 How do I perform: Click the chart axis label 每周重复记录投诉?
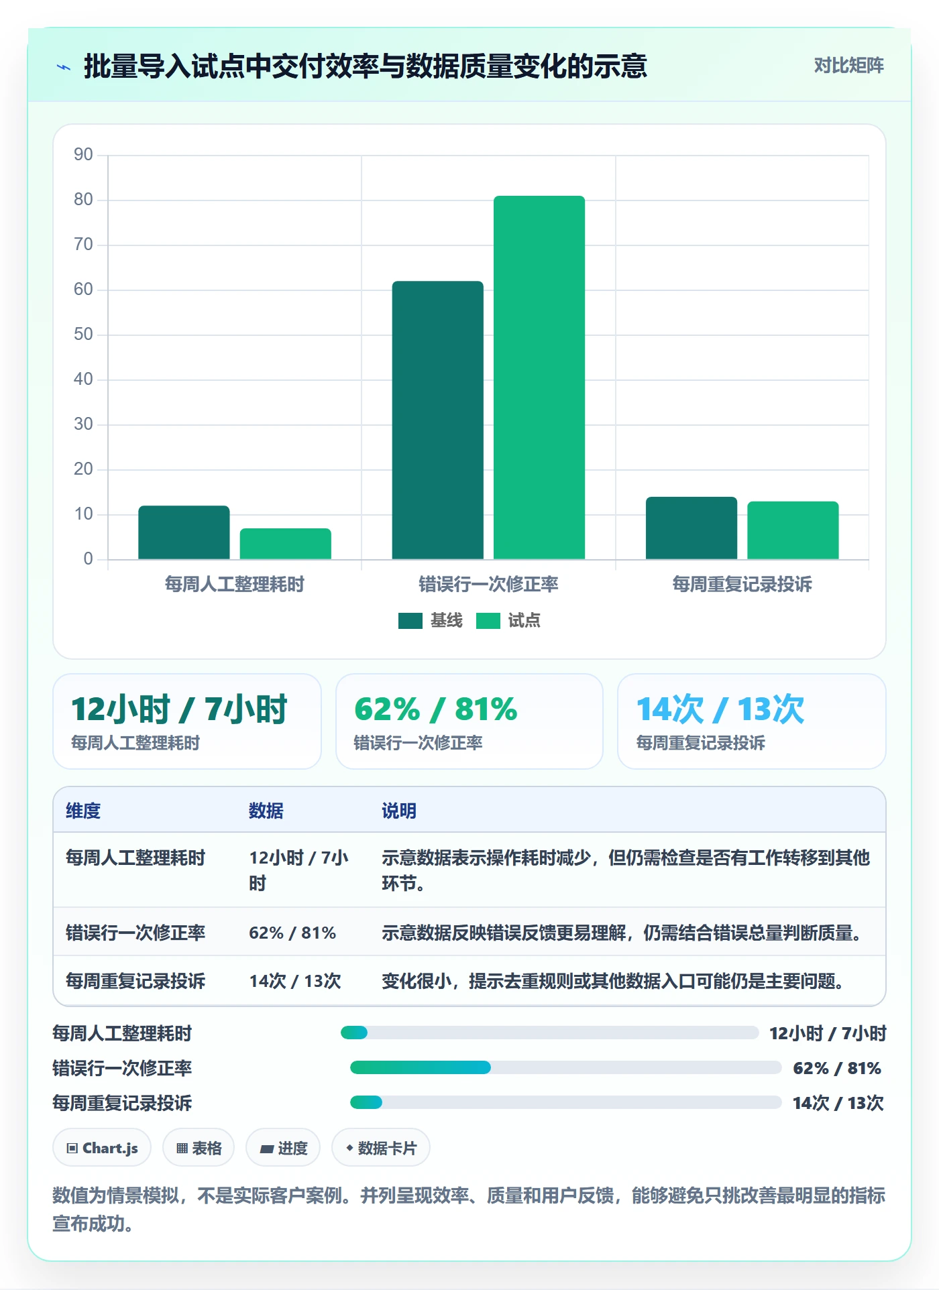click(742, 584)
